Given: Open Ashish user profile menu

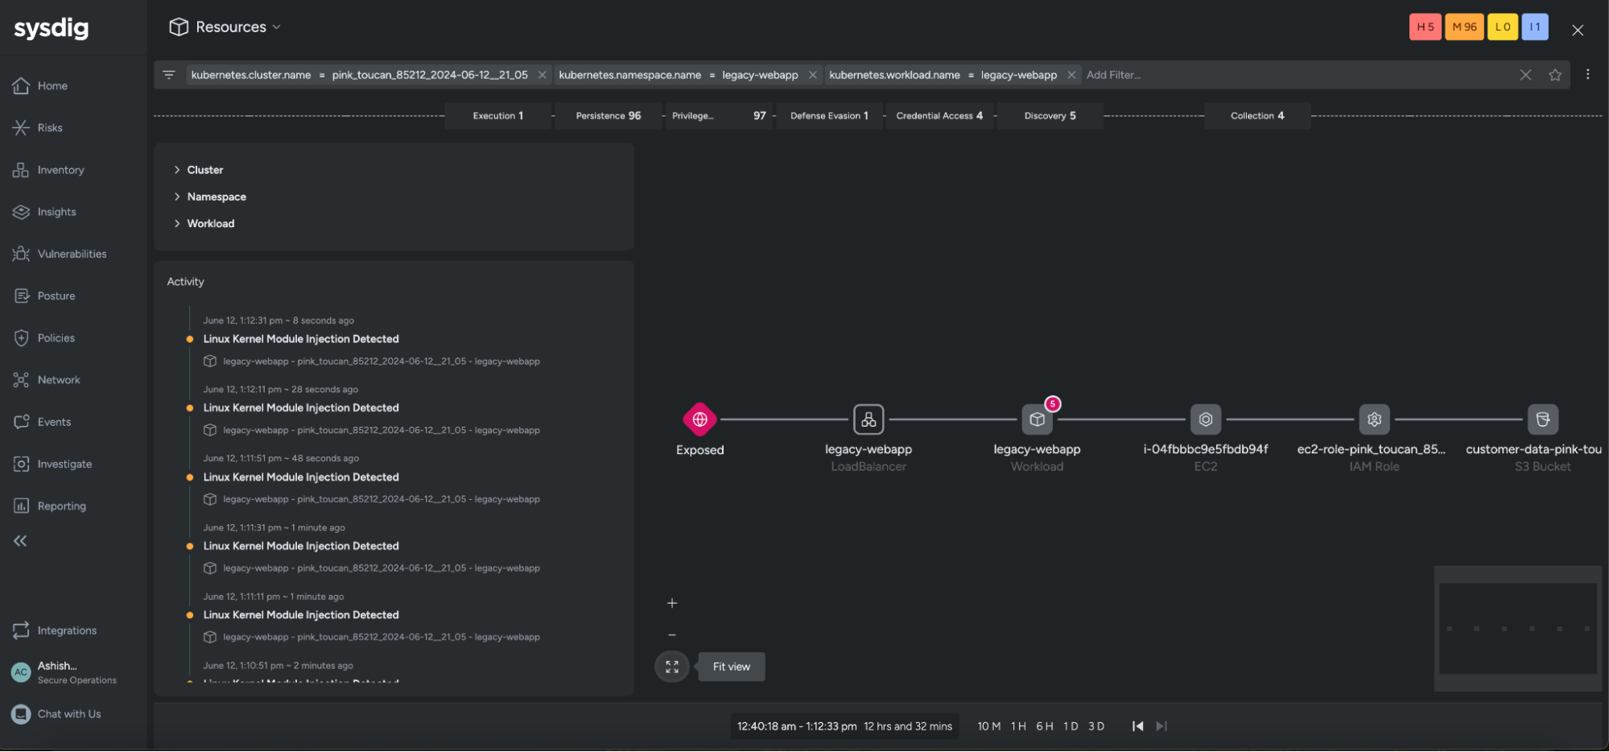Looking at the screenshot, I should pyautogui.click(x=64, y=672).
